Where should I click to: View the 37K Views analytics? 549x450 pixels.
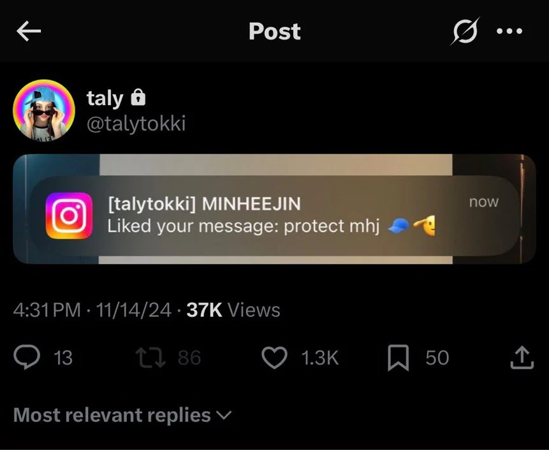pos(233,310)
